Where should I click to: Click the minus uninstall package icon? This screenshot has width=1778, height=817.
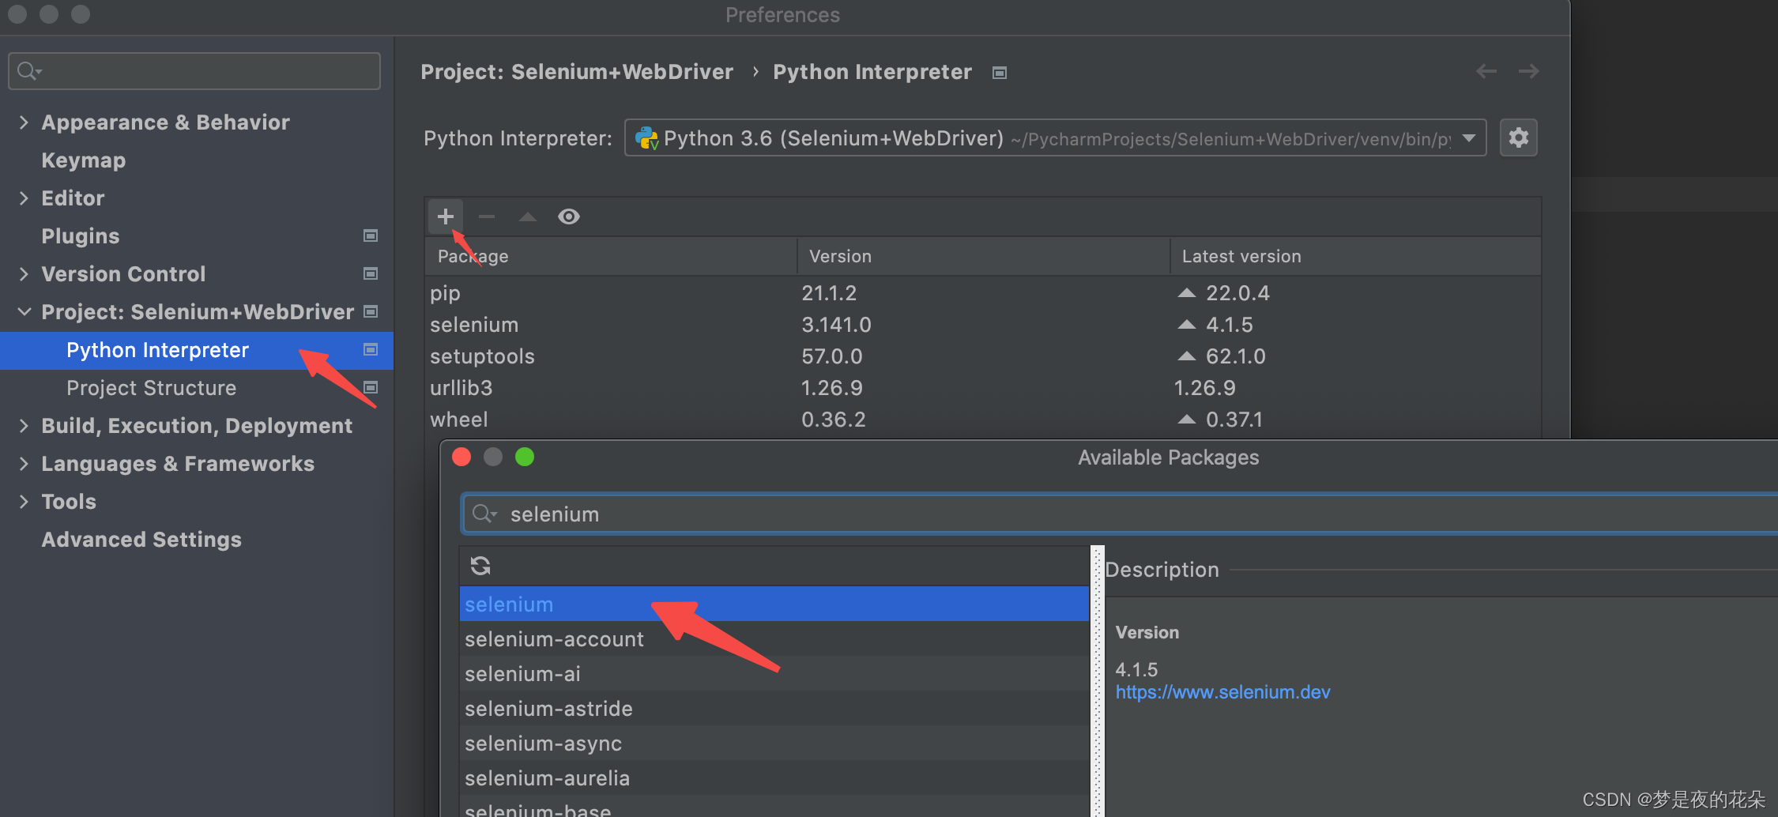point(487,216)
